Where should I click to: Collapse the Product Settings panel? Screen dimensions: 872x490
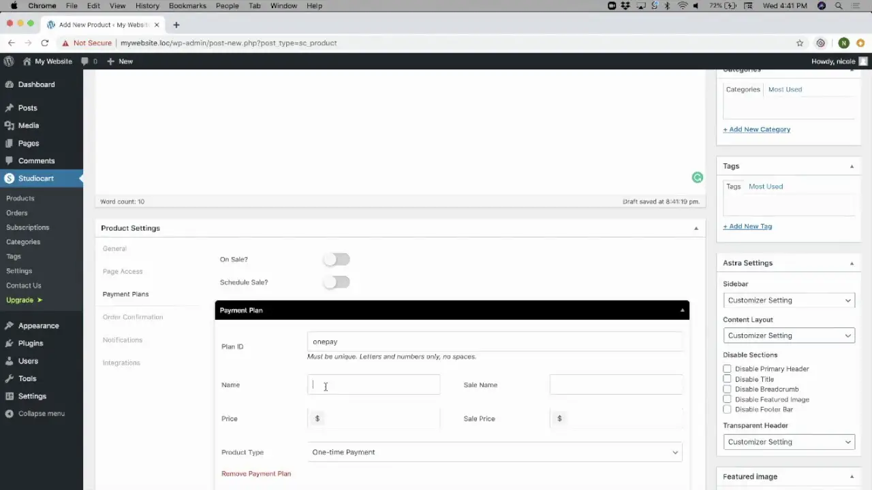pos(696,228)
